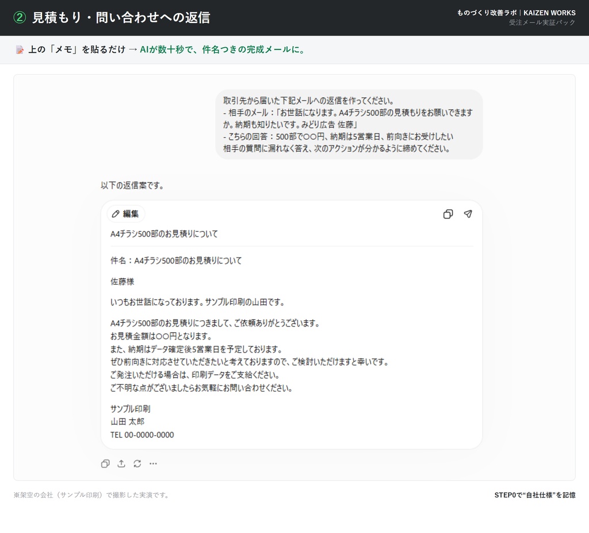Click the TEL 00-0000-0000 line
The height and width of the screenshot is (533, 589).
pyautogui.click(x=142, y=435)
